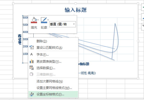Open the 垂直 (值) 轴 element combo box

[62, 24]
